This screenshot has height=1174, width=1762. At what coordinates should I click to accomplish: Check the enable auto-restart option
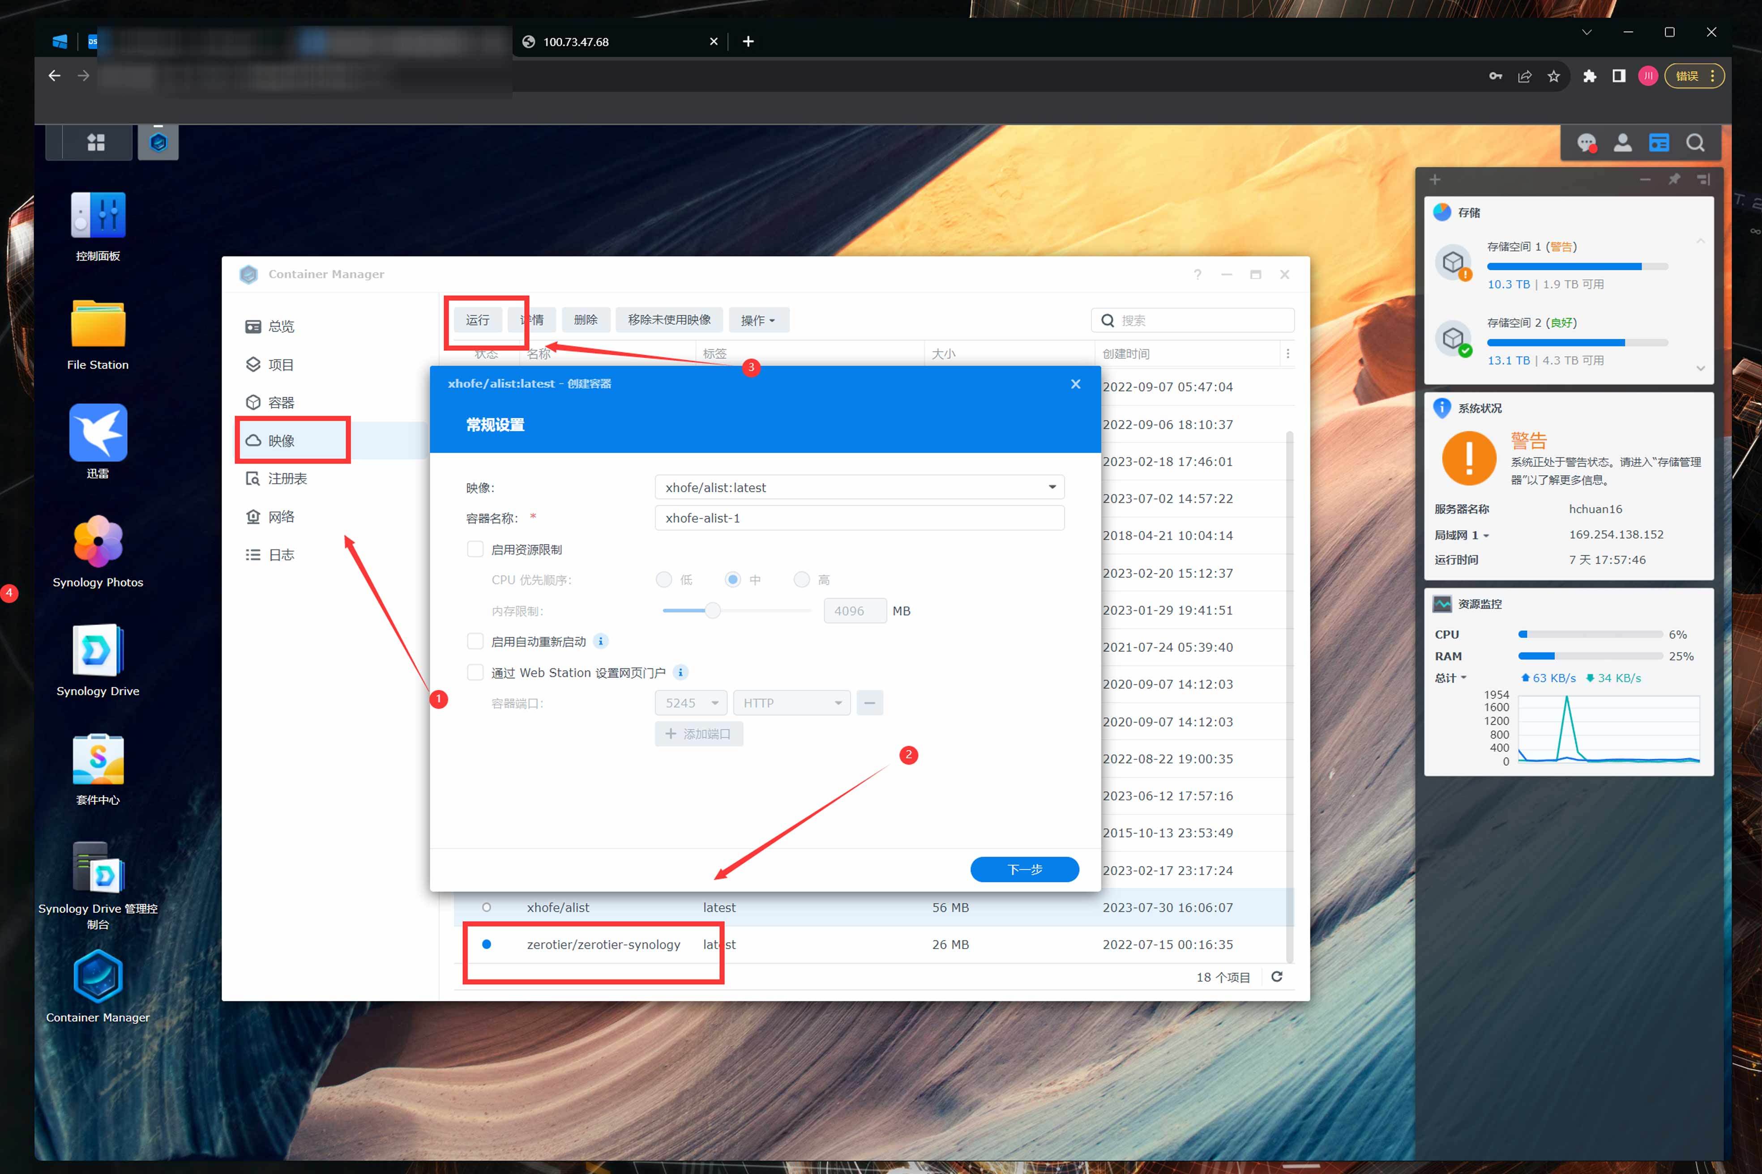pos(475,642)
